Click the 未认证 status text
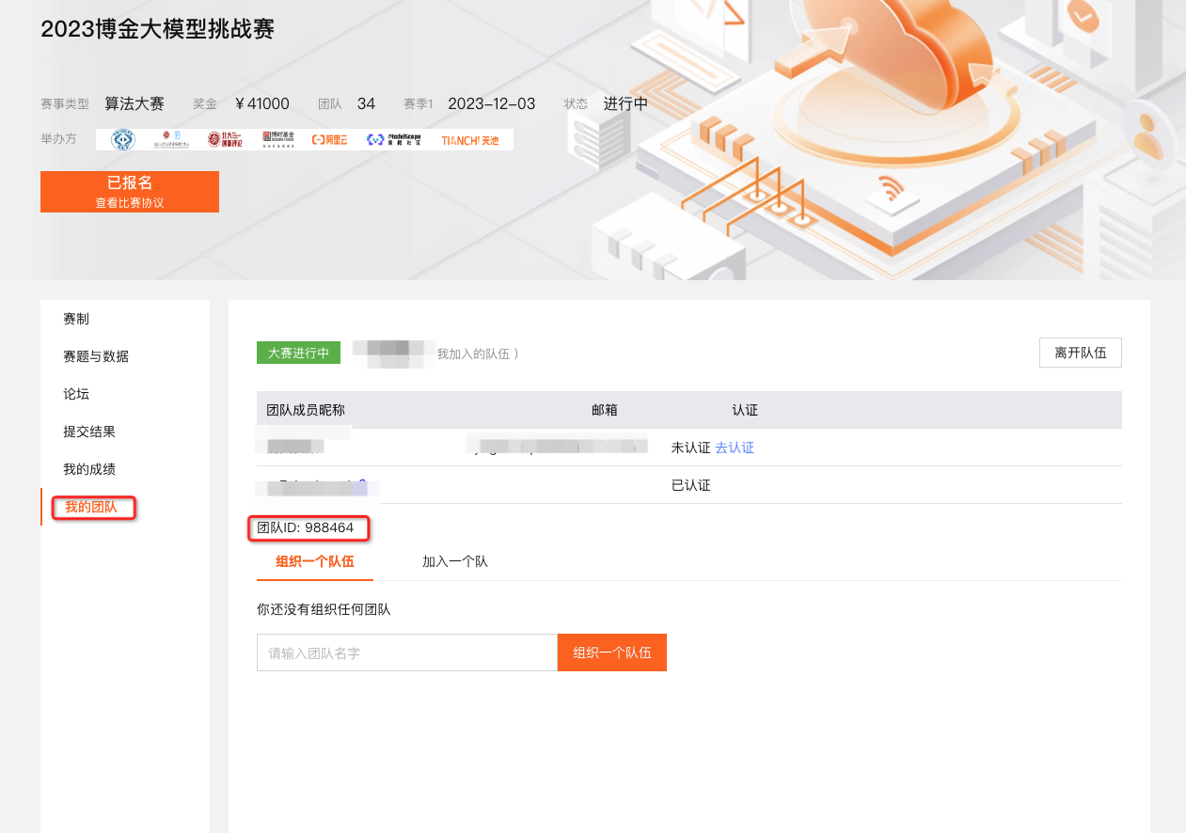Viewport: 1186px width, 833px height. (691, 448)
